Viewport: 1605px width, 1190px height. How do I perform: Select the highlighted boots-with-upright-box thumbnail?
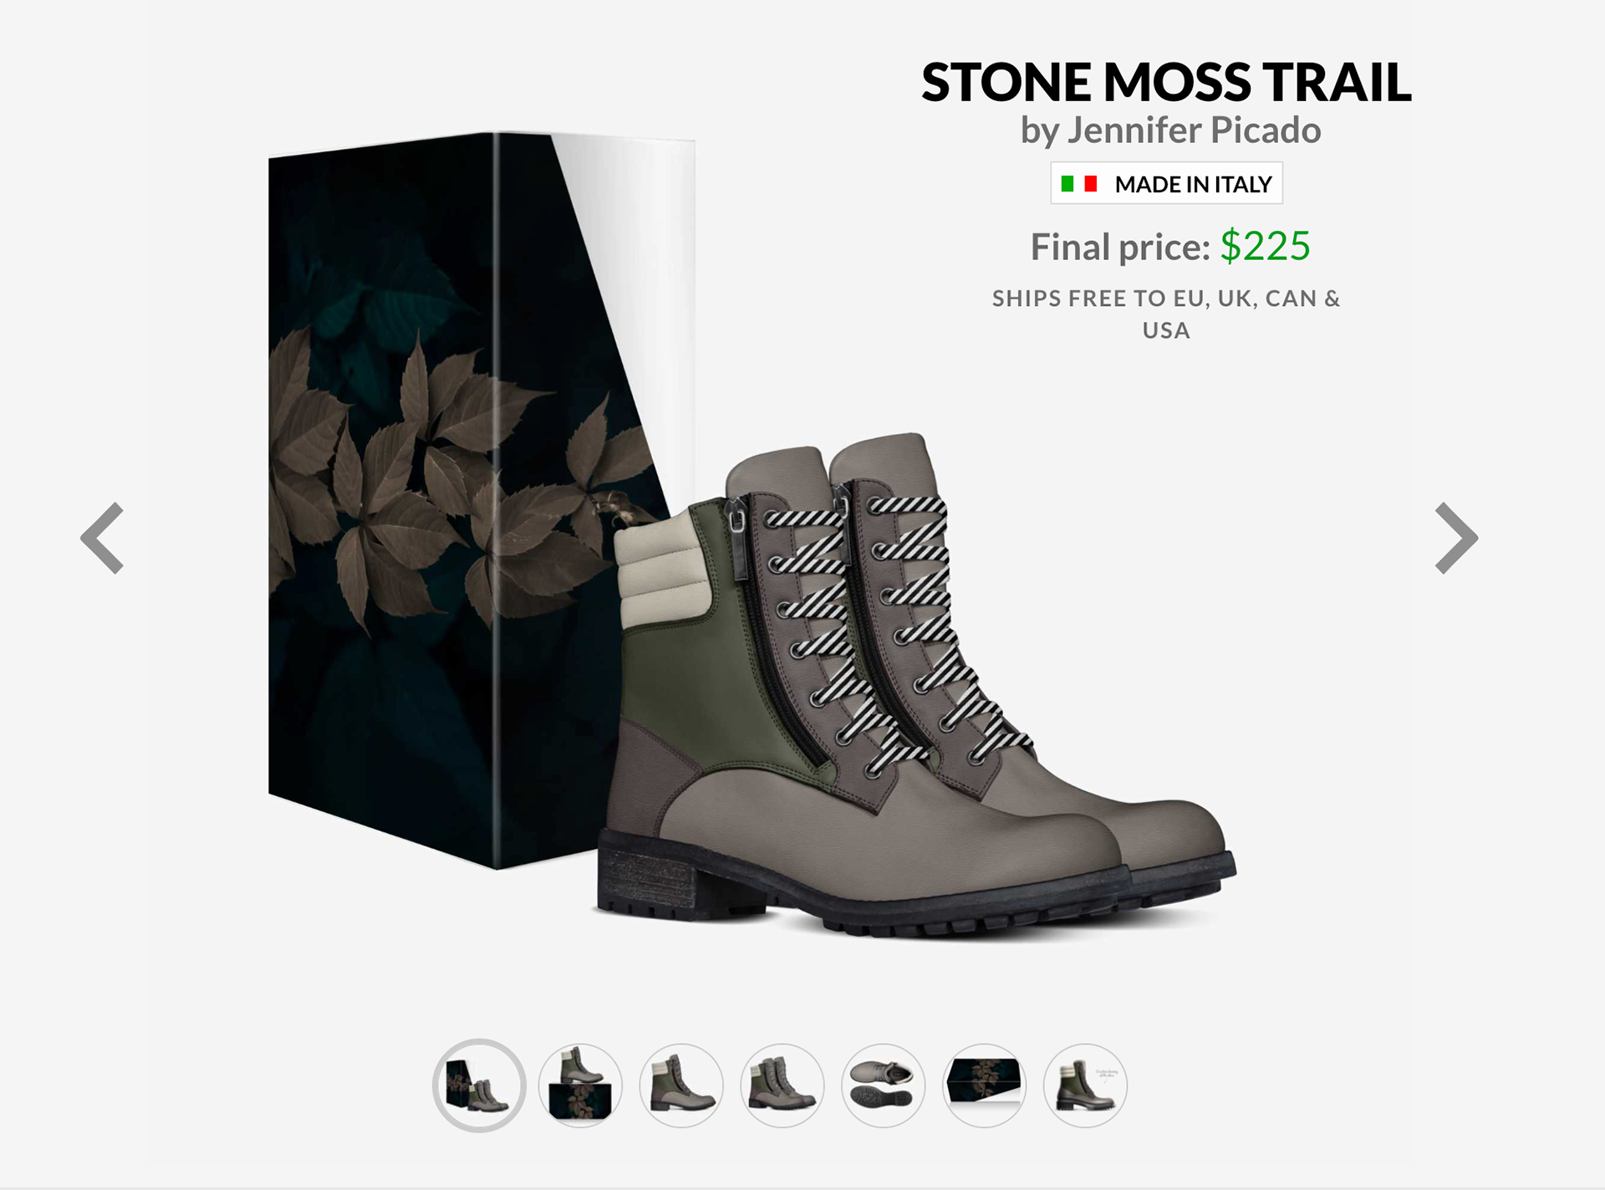(479, 1085)
